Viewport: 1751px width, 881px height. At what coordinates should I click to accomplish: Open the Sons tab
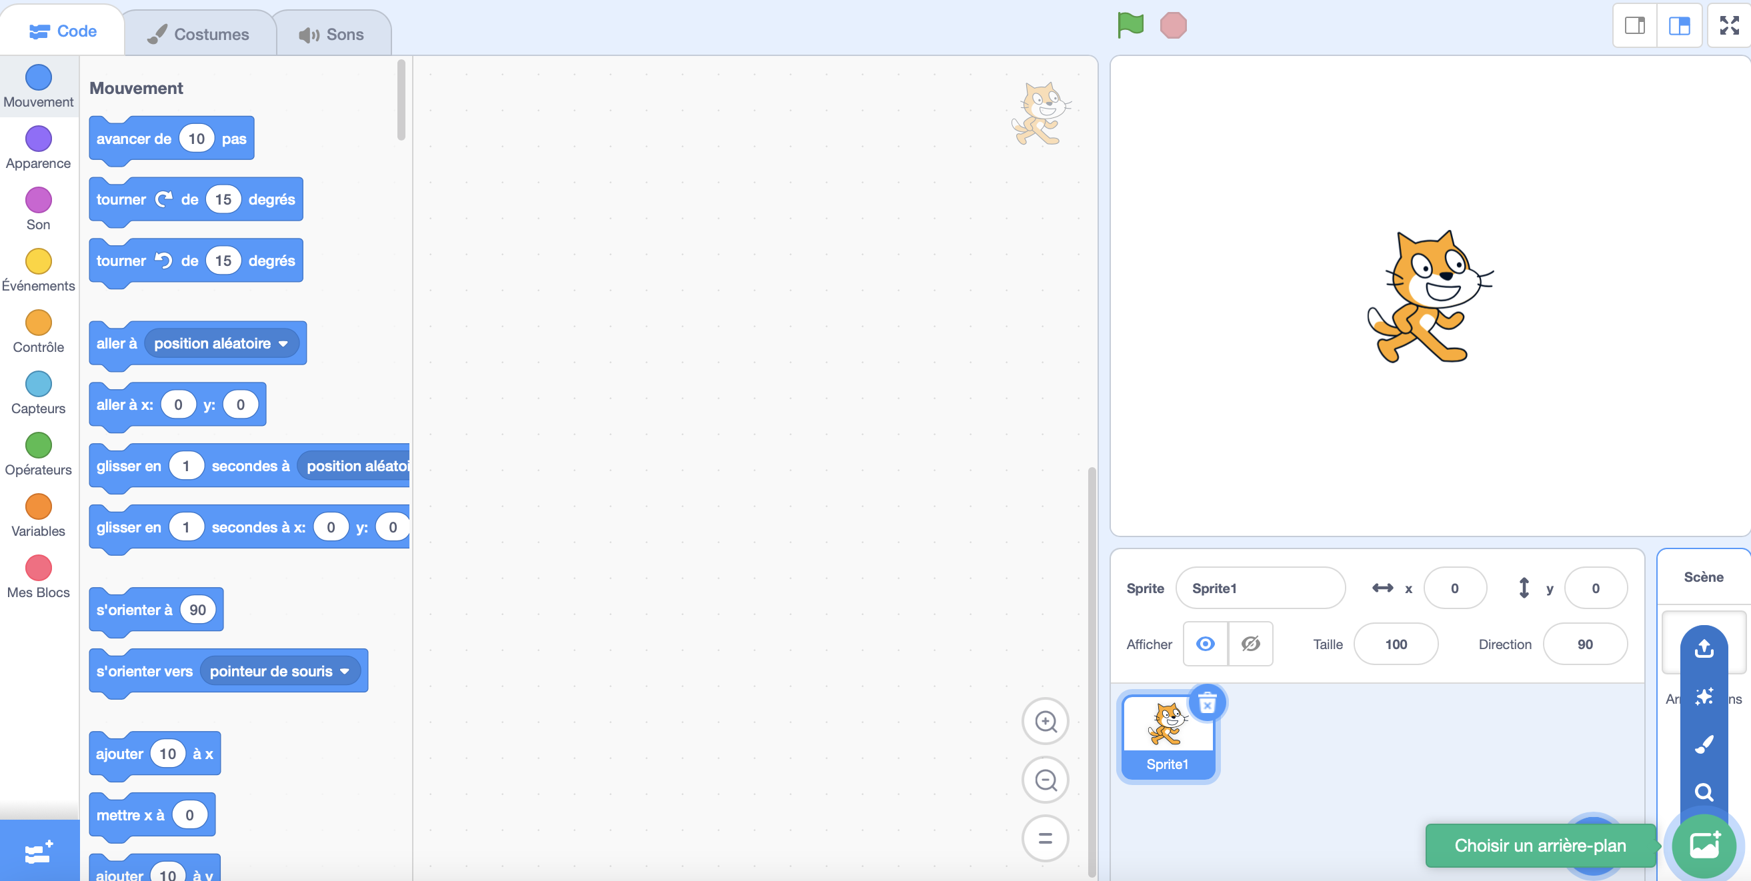click(x=331, y=34)
